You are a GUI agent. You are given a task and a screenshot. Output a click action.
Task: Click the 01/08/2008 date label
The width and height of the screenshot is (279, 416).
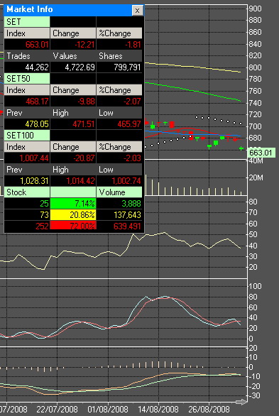pos(108,409)
